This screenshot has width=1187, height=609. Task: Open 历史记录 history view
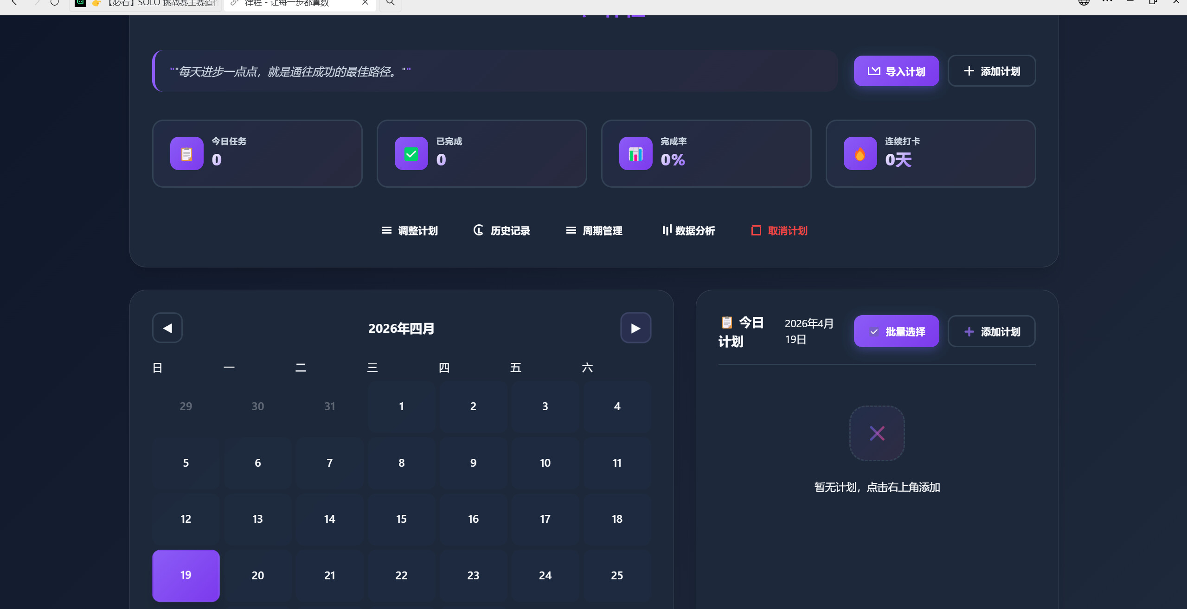(501, 230)
